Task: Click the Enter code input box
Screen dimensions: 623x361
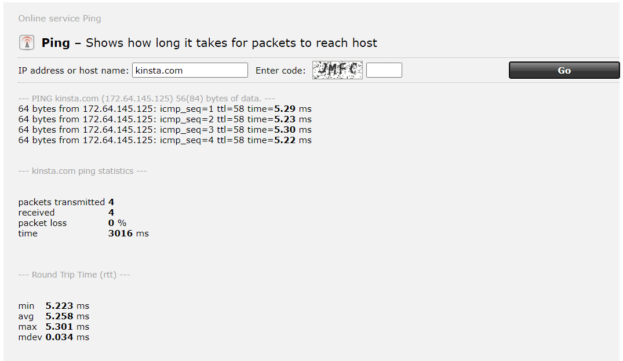Action: pos(384,70)
